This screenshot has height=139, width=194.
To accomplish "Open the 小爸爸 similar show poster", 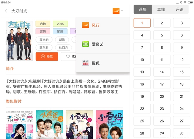I will click(x=49, y=125).
